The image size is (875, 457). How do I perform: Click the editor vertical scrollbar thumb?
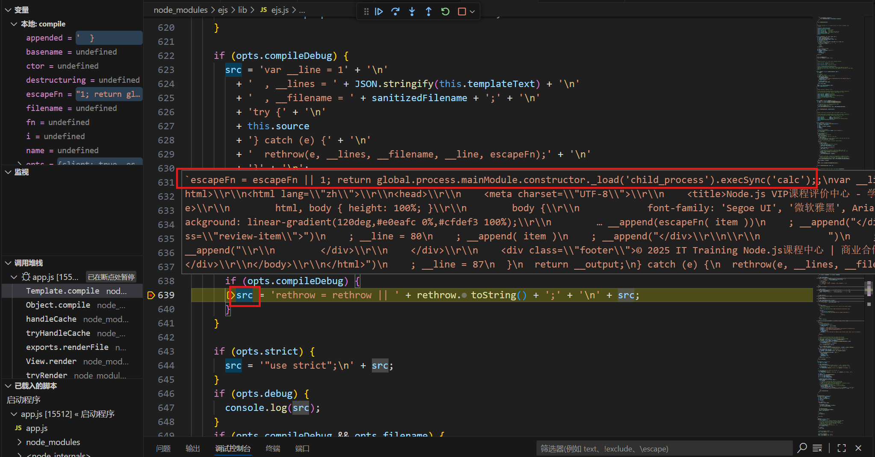[869, 289]
